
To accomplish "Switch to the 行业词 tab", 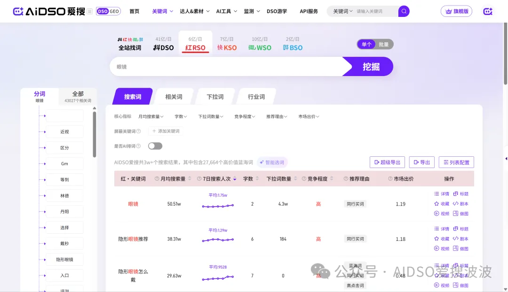I will pos(256,97).
